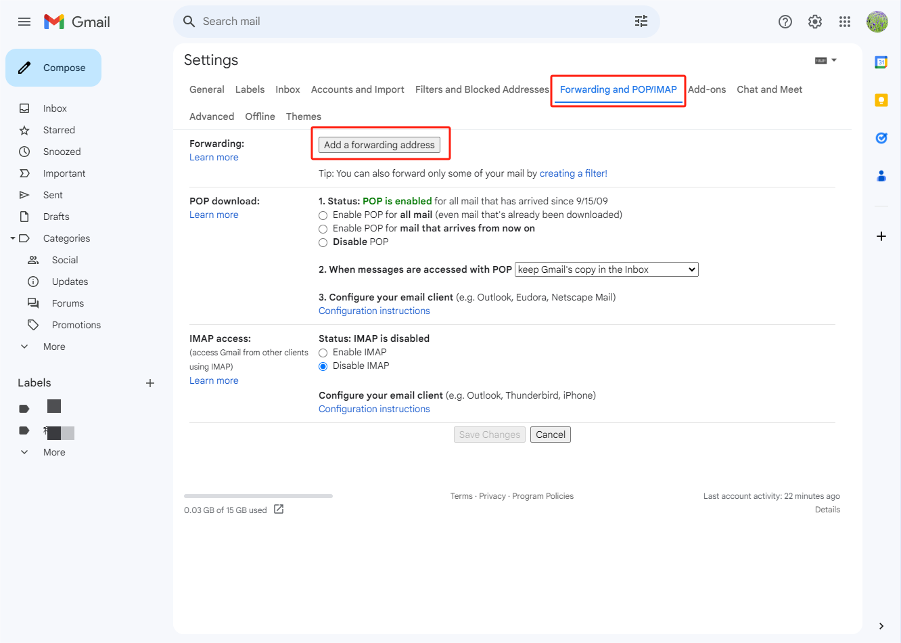The height and width of the screenshot is (643, 901).
Task: Select the Disable POP option
Action: tap(323, 242)
